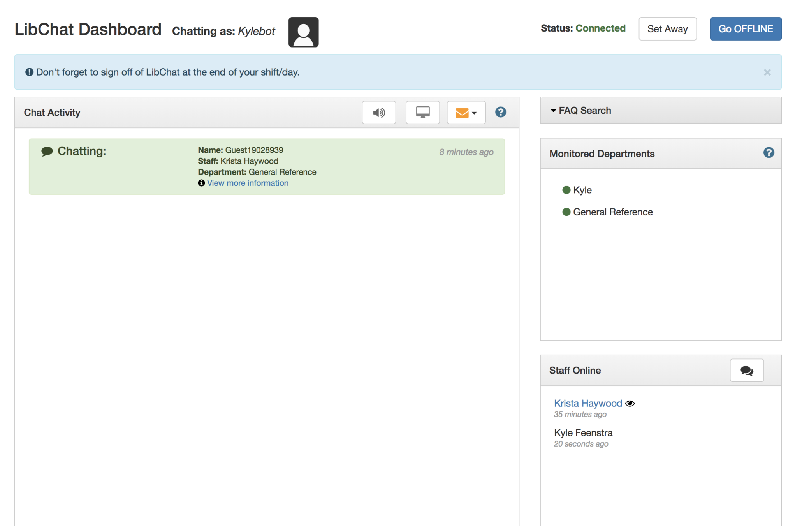Click Chat Activity help question mark
Viewport: 795px width, 526px height.
(500, 112)
